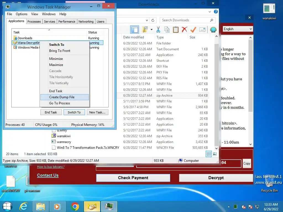Viewport: 283px width, 212px height.
Task: Click the Cut scissors icon in Downloads toolbar
Action: click(x=158, y=30)
